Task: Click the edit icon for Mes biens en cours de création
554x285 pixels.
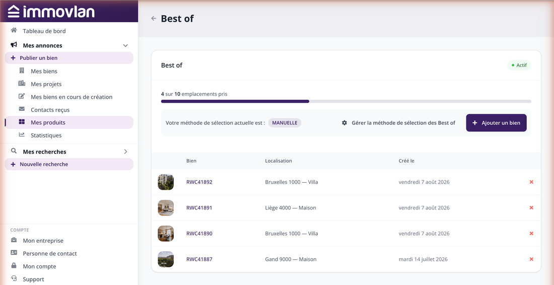Action: point(22,96)
